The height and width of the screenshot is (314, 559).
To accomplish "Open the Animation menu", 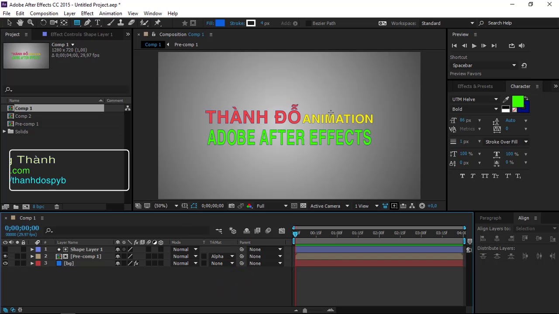I will [110, 14].
